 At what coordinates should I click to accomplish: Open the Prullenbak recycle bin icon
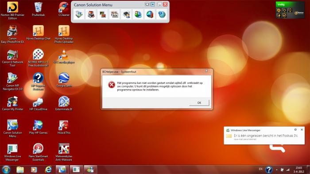click(38, 9)
